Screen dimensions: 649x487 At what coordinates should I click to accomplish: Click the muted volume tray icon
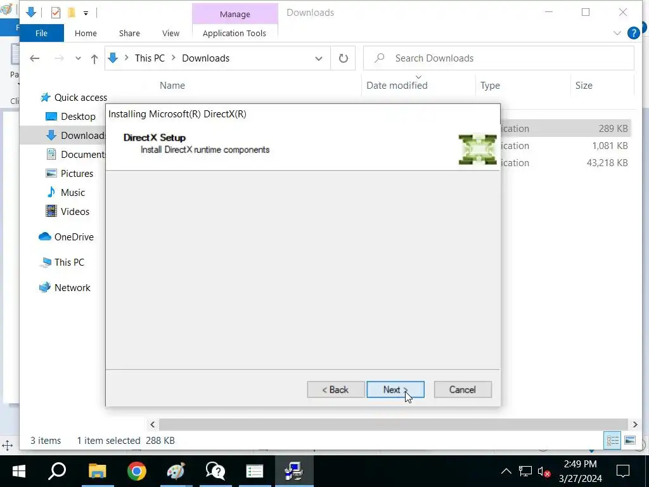point(543,471)
